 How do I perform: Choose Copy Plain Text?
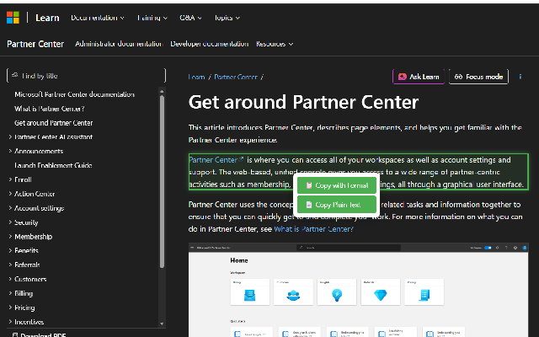(337, 205)
